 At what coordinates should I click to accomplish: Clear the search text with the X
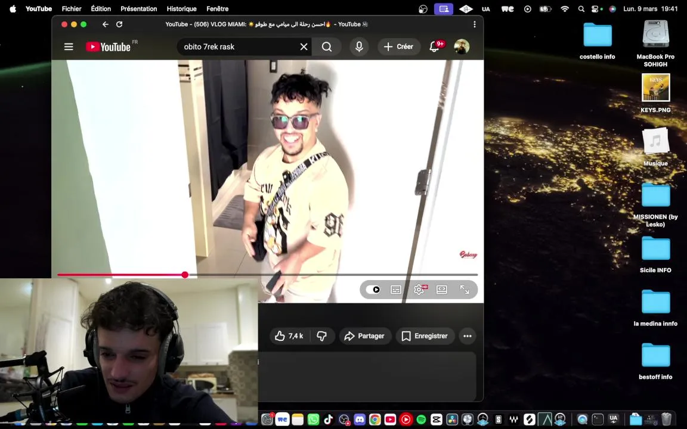[x=304, y=47]
